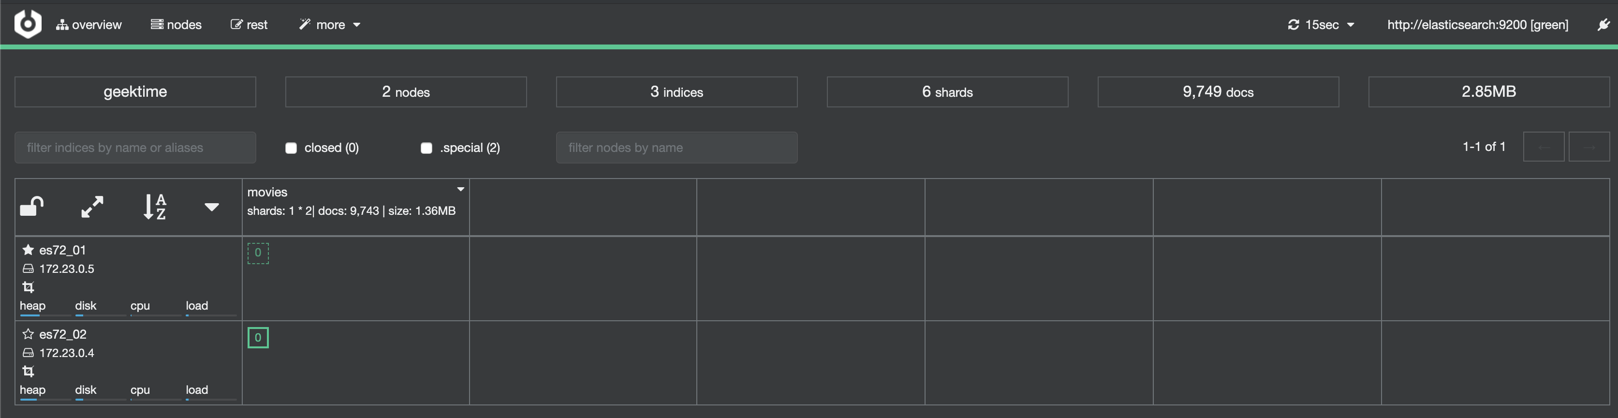Select the dashed replica shard 0 on es72_01
Viewport: 1618px width, 418px height.
point(258,254)
